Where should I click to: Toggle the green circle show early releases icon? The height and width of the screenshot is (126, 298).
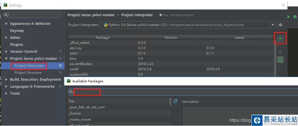click(280, 60)
